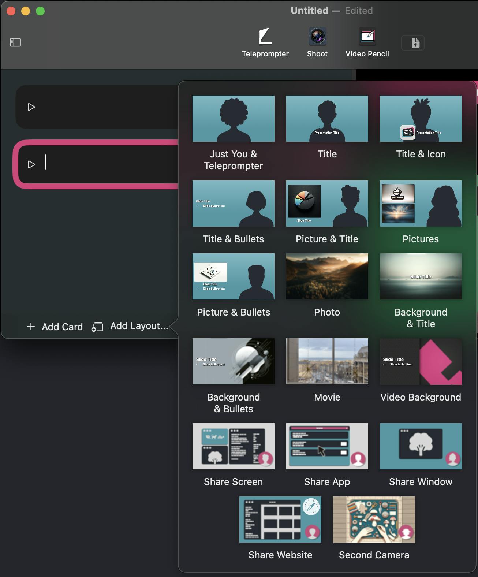Pick the Background & Bullets layout
The width and height of the screenshot is (478, 577).
(234, 376)
